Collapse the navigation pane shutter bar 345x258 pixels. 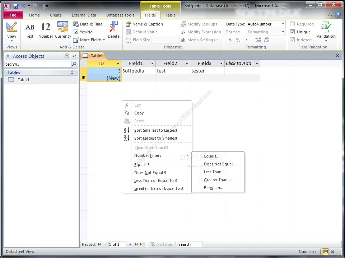(74, 56)
